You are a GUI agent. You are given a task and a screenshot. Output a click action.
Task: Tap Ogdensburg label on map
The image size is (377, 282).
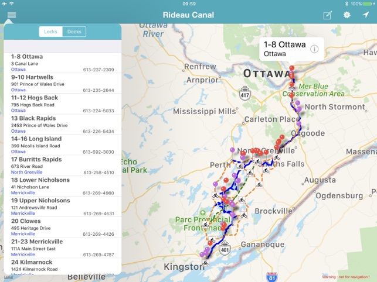(339, 196)
